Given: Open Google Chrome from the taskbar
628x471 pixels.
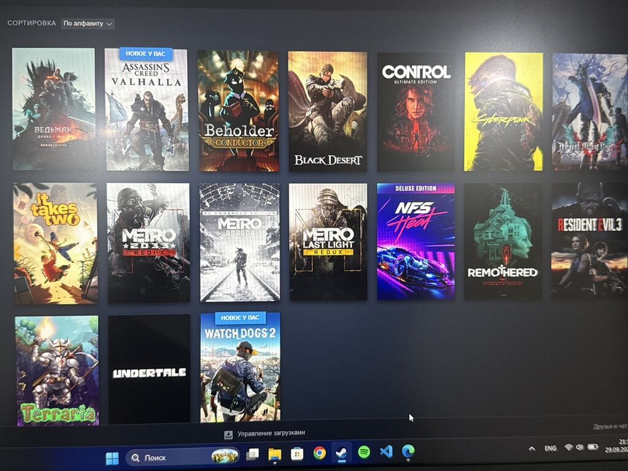Looking at the screenshot, I should tap(320, 453).
